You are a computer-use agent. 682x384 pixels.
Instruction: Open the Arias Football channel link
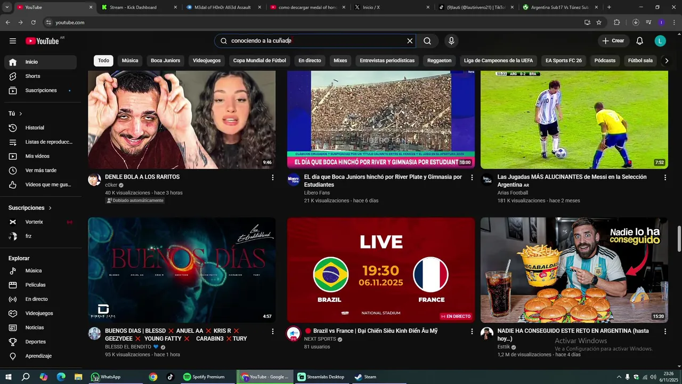pyautogui.click(x=513, y=193)
